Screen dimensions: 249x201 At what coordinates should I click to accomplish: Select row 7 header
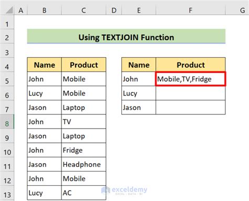point(7,108)
